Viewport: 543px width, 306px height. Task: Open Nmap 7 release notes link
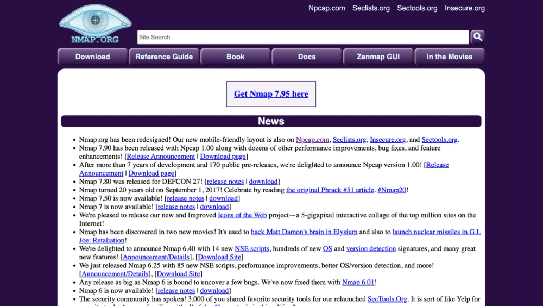176,207
